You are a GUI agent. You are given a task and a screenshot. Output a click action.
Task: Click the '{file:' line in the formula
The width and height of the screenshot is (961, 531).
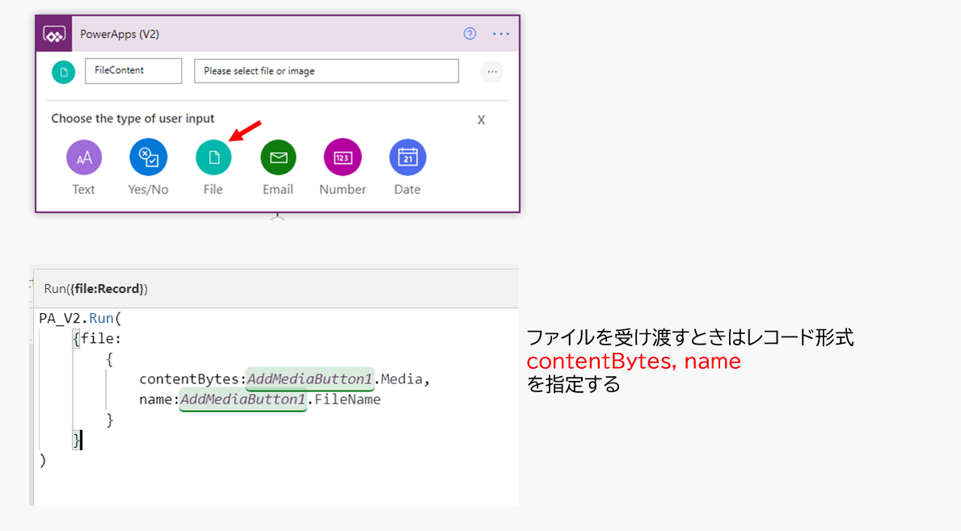(98, 338)
